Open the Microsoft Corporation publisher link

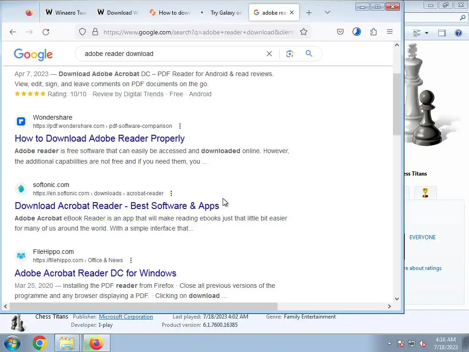[x=126, y=317]
